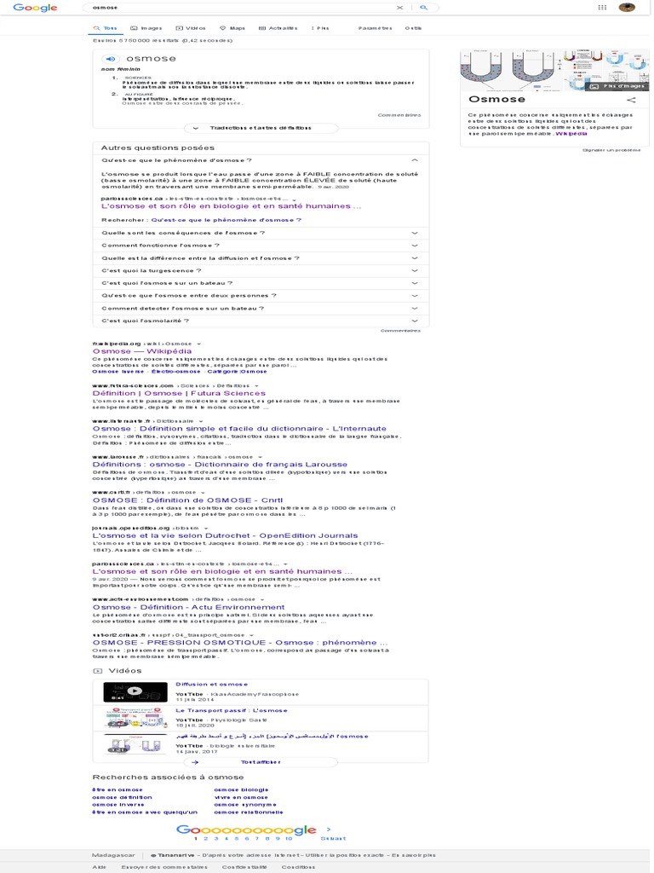The width and height of the screenshot is (654, 873).
Task: Open the Google apps grid icon
Action: 602,7
